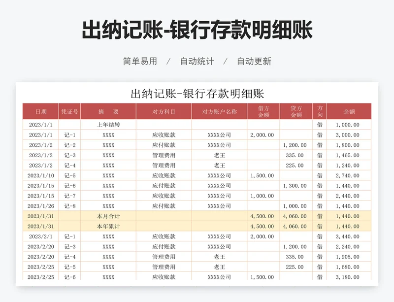Select the 本年累计 cell
Image resolution: width=394 pixels, height=302 pixels.
tap(108, 226)
